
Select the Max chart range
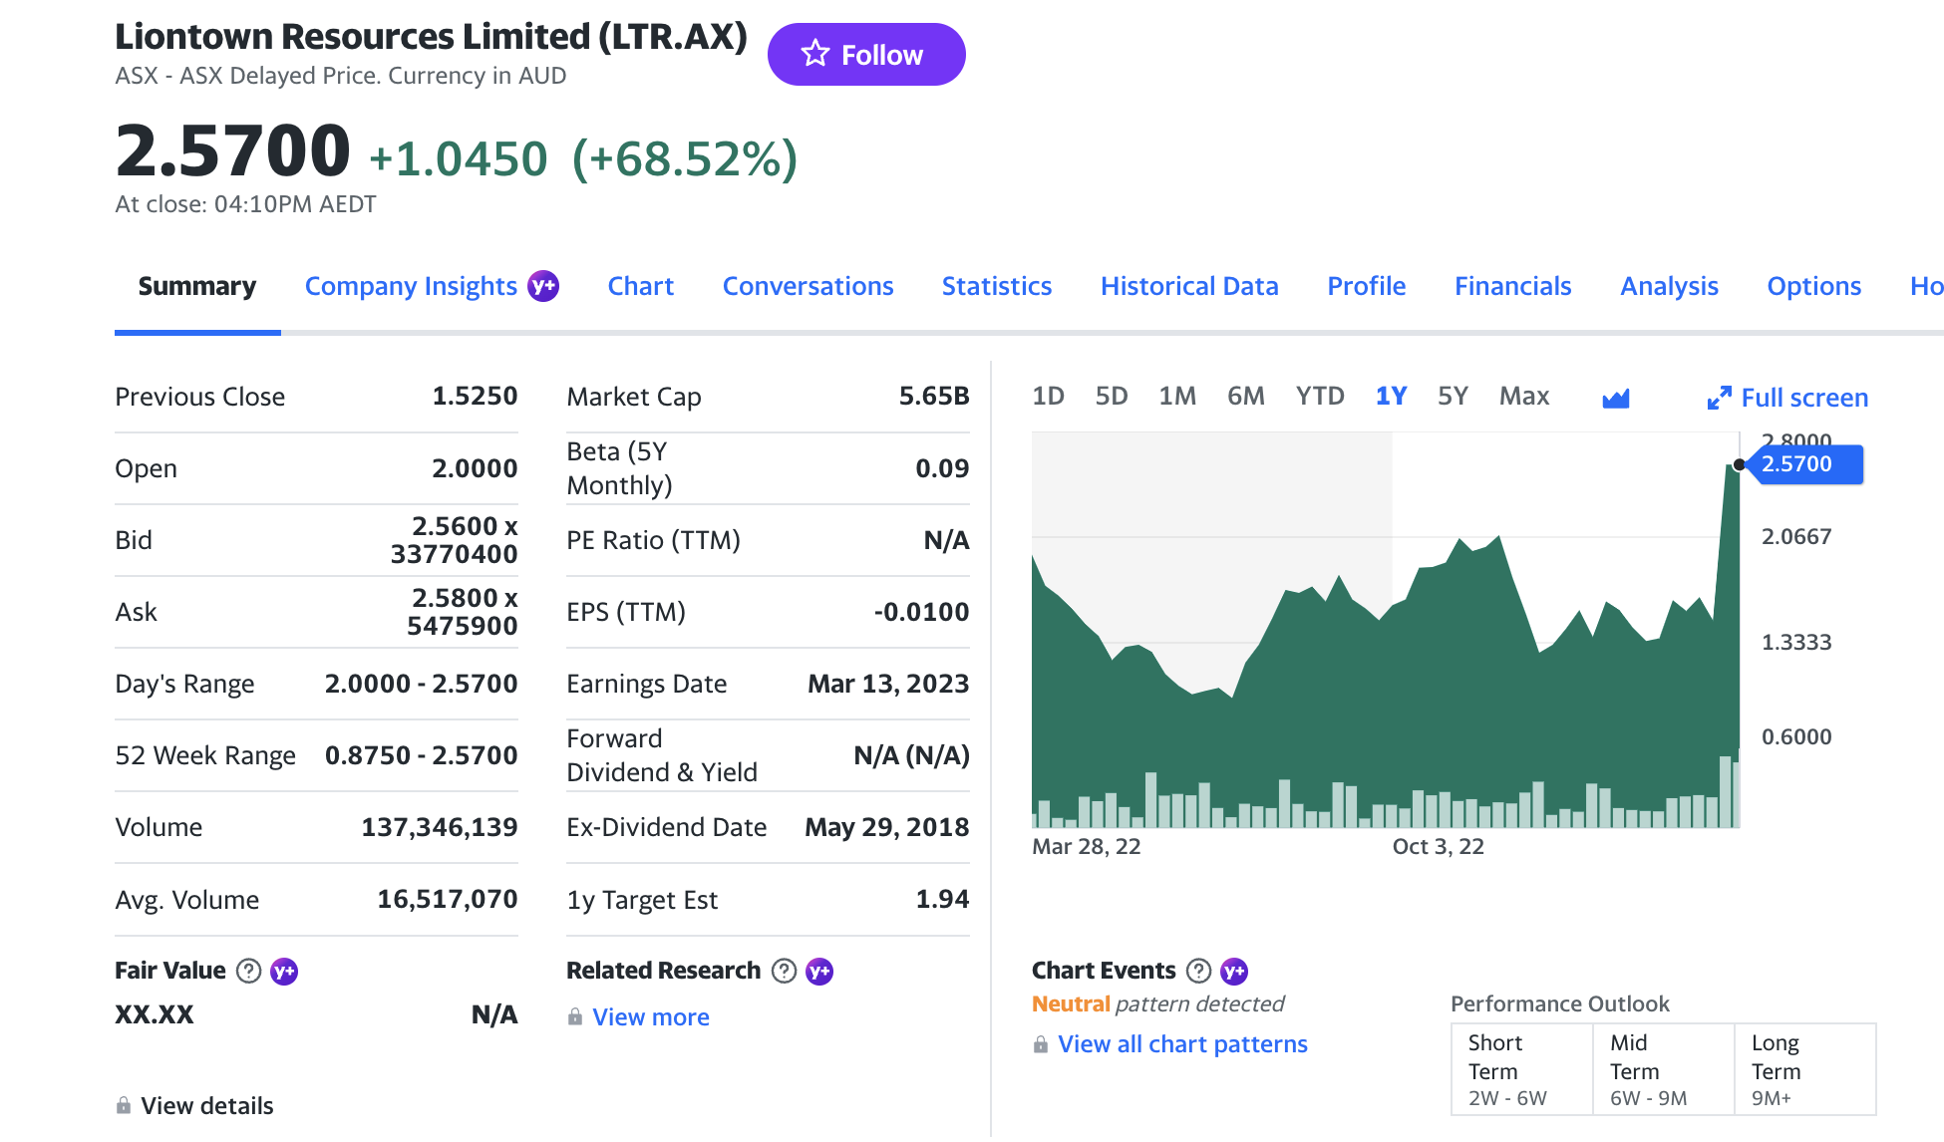(1524, 397)
